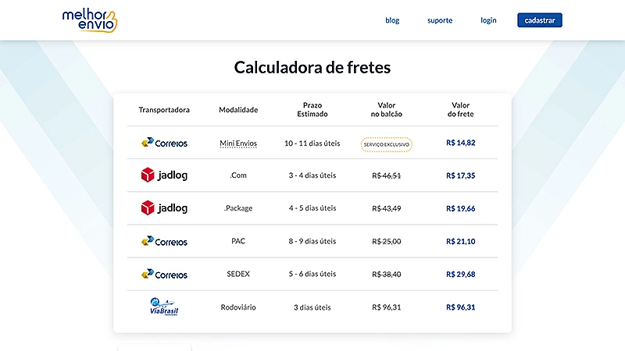This screenshot has width=625, height=351.
Task: Click the Melhor Envio logo
Action: coord(89,20)
